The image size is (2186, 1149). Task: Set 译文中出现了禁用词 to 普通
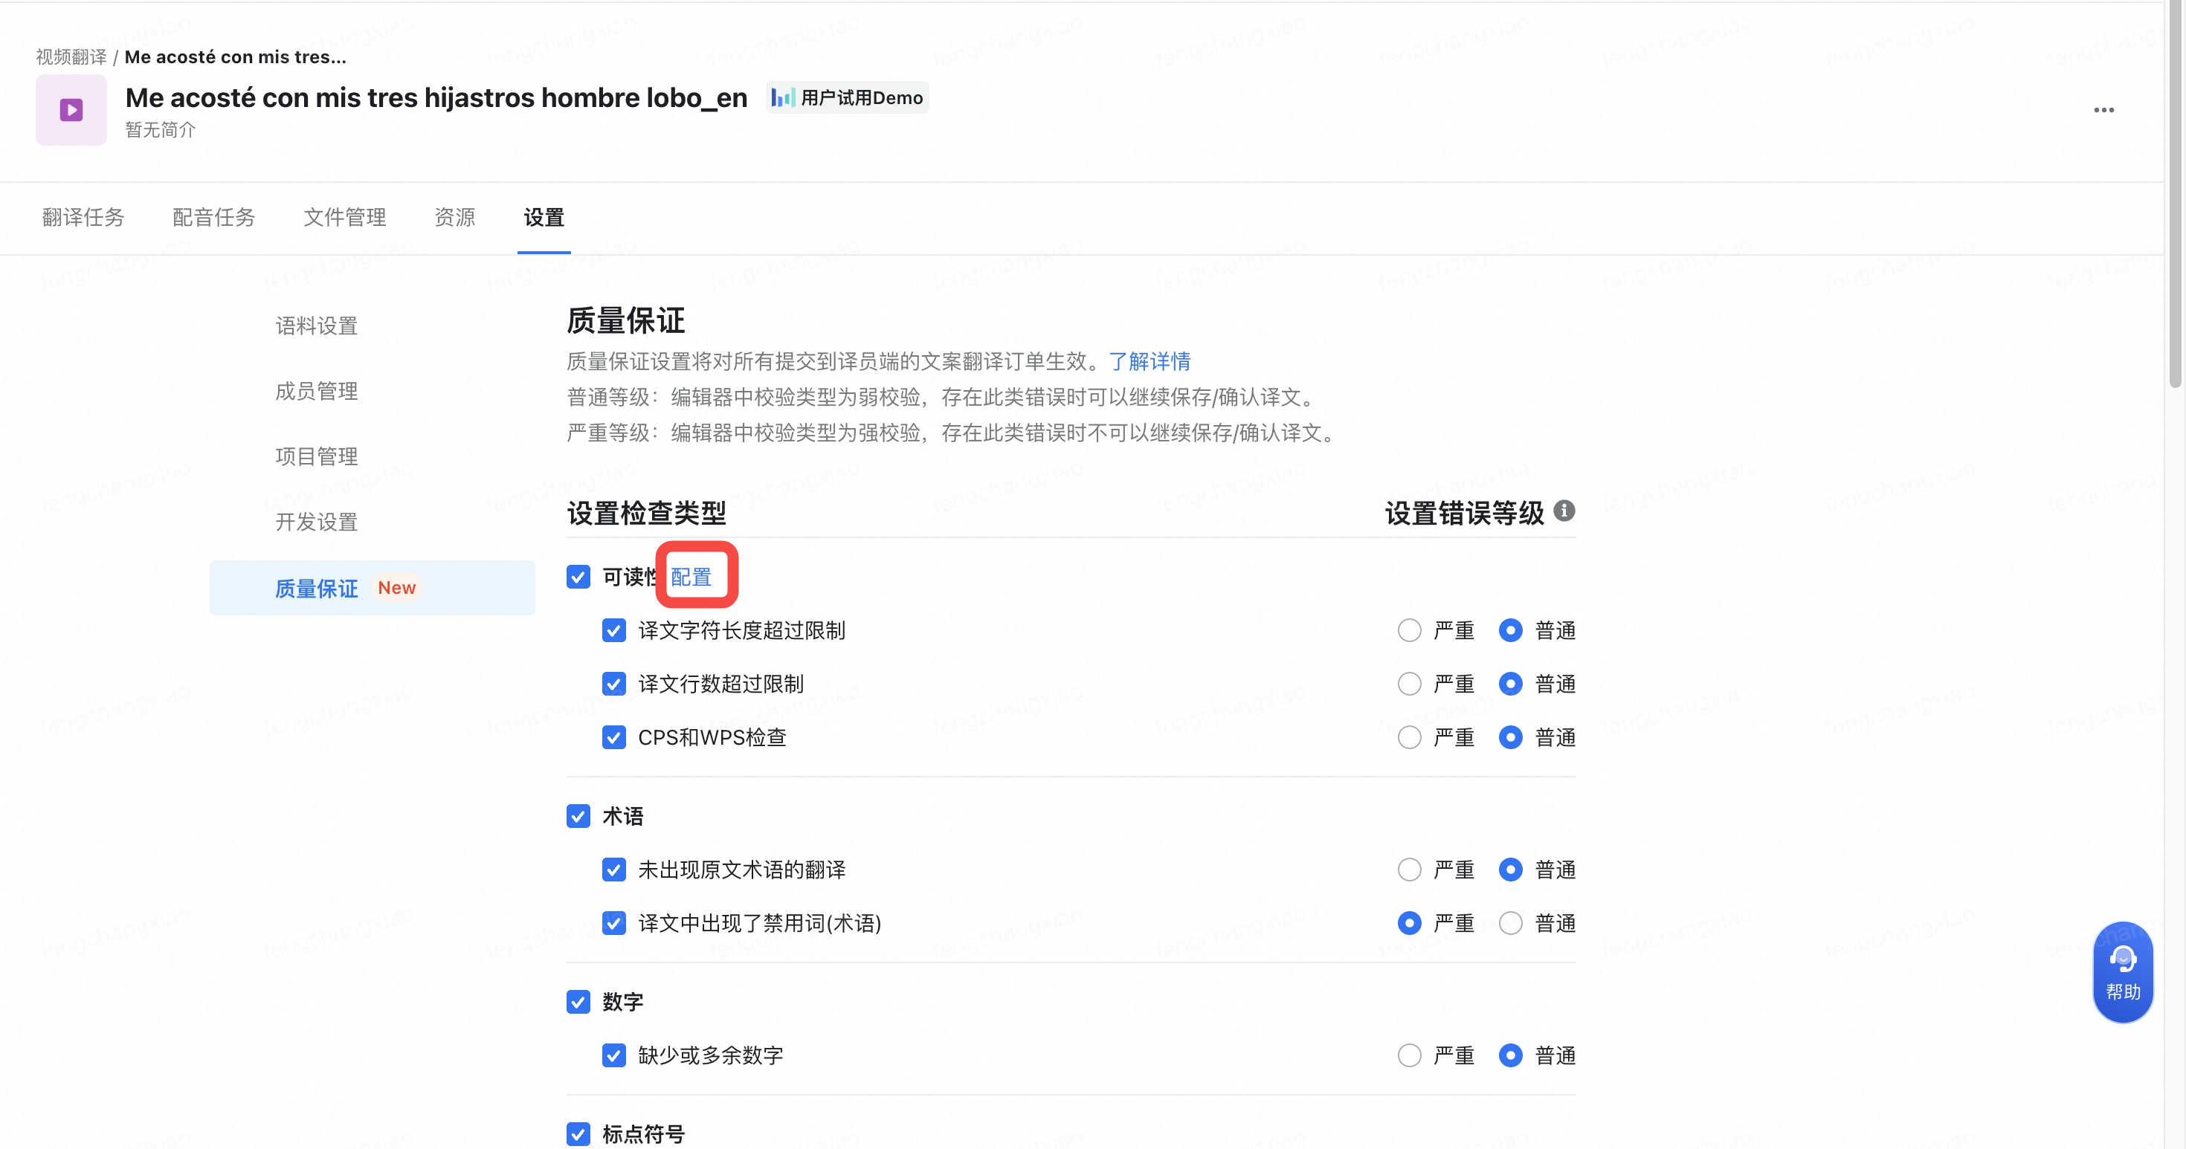point(1511,922)
